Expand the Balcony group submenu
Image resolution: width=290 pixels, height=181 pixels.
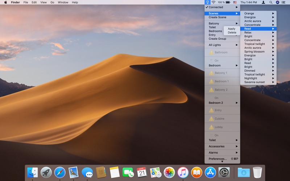click(x=222, y=24)
